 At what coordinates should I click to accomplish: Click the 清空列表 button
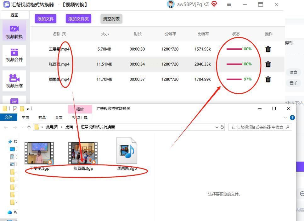pyautogui.click(x=111, y=19)
